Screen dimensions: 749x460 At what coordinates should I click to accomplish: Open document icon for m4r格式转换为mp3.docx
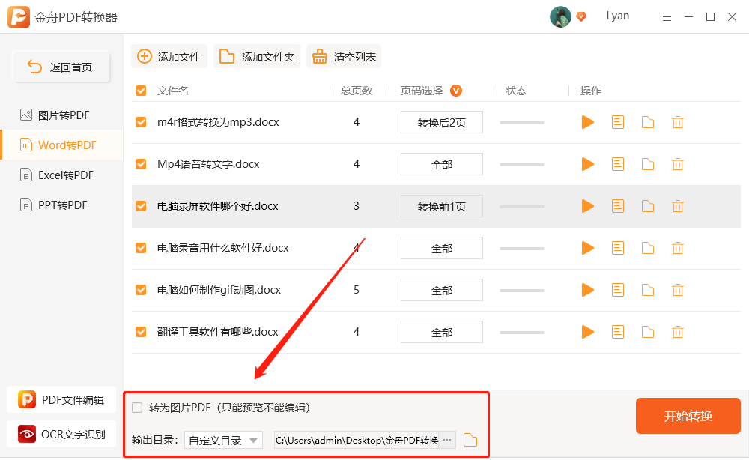(618, 122)
